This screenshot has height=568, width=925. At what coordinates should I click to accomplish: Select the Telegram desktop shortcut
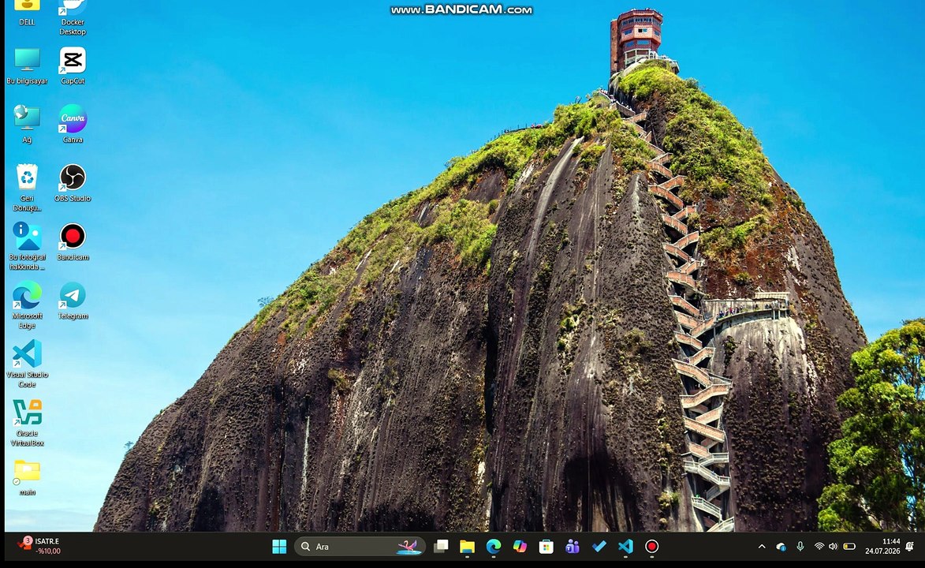click(73, 300)
